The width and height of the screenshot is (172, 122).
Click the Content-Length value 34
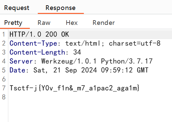point(77,52)
